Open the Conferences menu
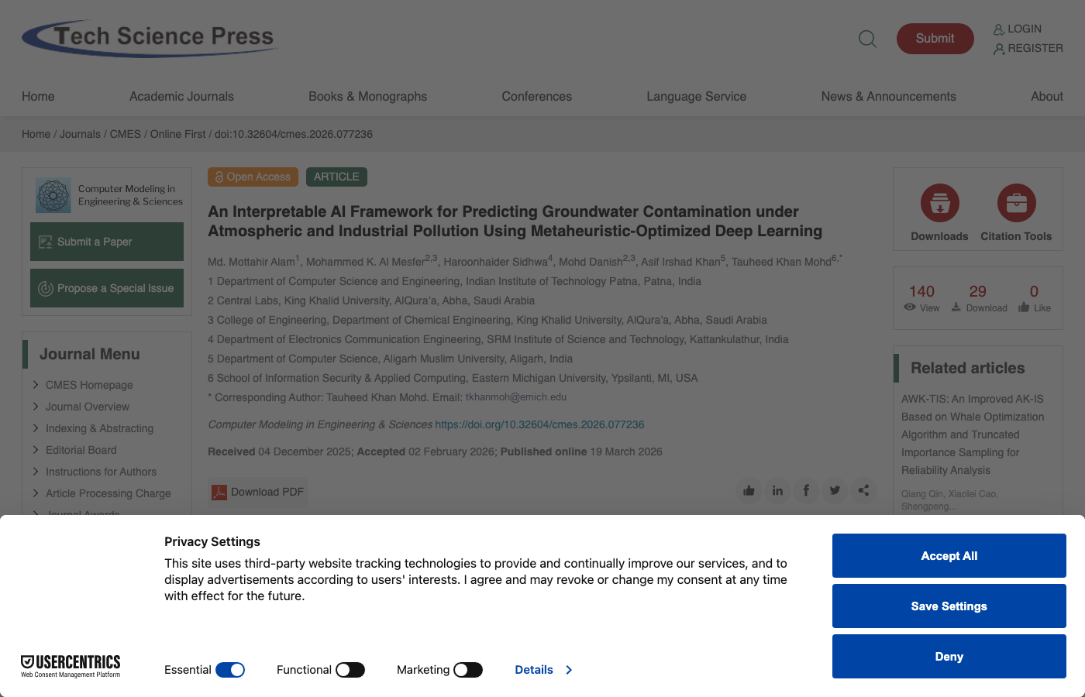This screenshot has width=1085, height=697. point(536,96)
